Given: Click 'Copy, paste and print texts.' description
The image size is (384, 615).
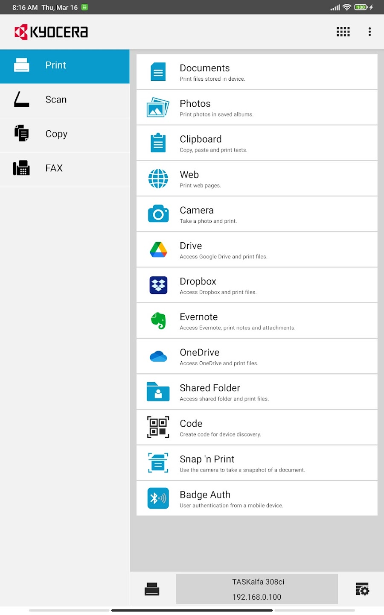Looking at the screenshot, I should [213, 150].
